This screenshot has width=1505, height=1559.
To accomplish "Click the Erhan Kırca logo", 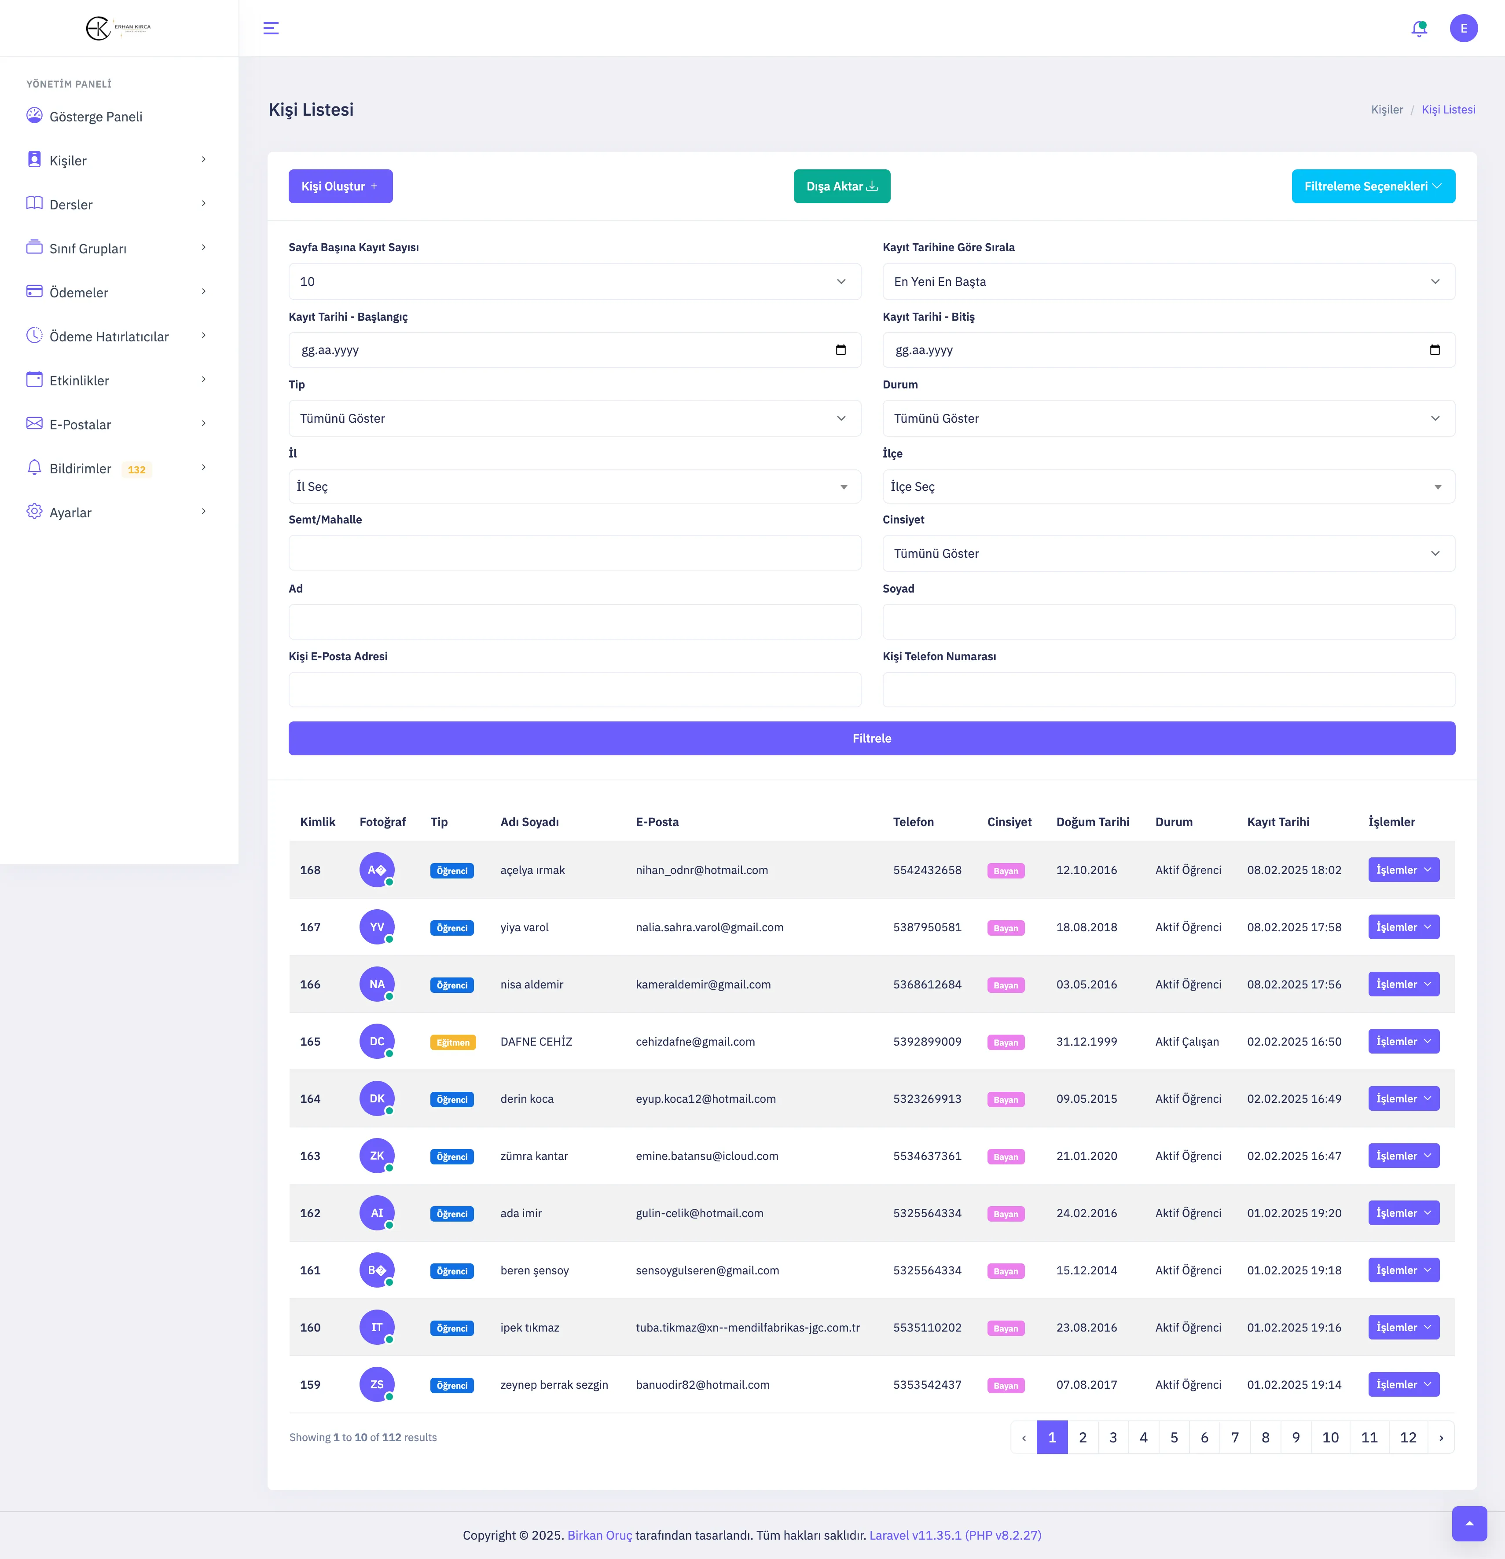I will [118, 28].
